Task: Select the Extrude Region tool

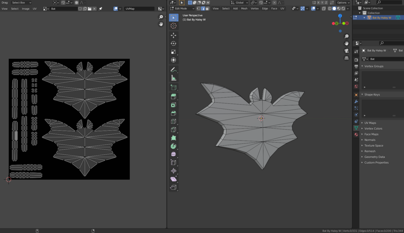Action: click(174, 96)
